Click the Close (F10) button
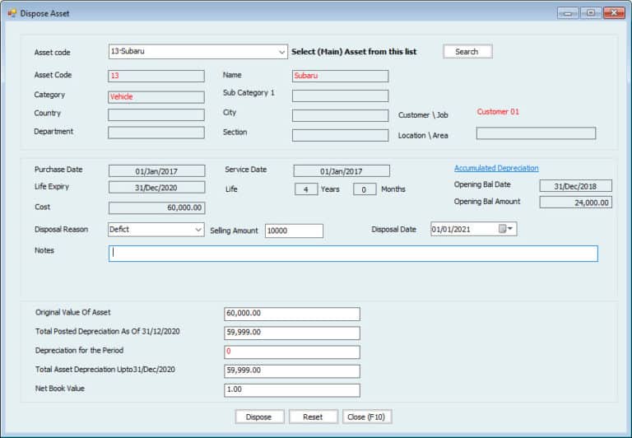This screenshot has height=438, width=632. (367, 417)
